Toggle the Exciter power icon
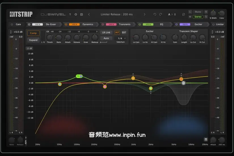The image size is (234, 156). coord(176,24)
